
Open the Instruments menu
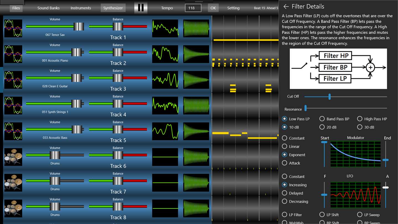click(x=81, y=8)
